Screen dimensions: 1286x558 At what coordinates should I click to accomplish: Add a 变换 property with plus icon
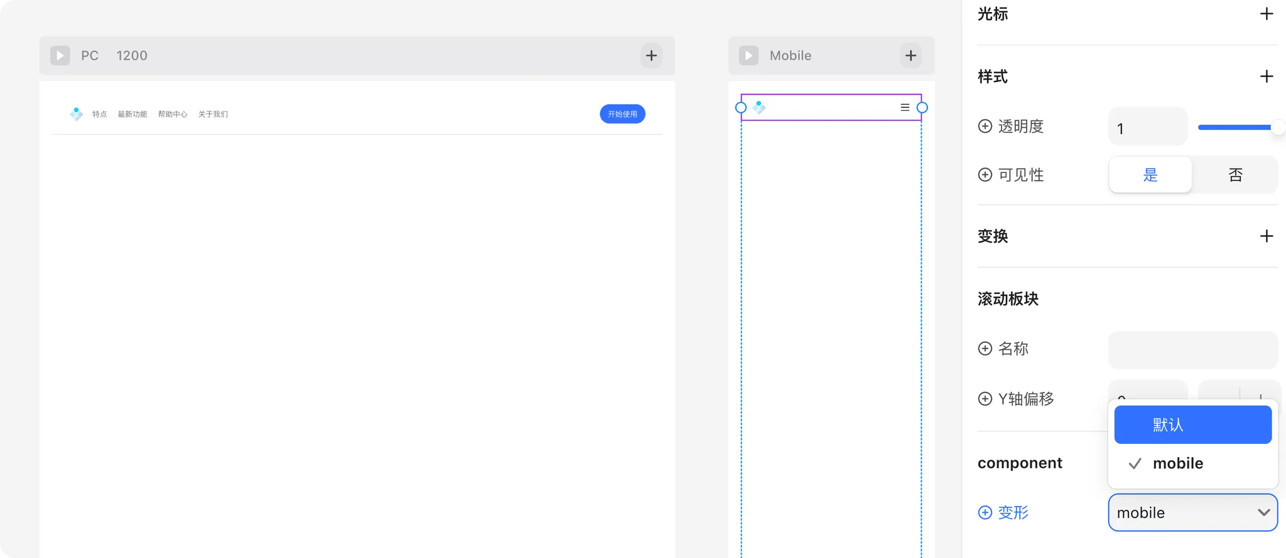(x=1267, y=236)
